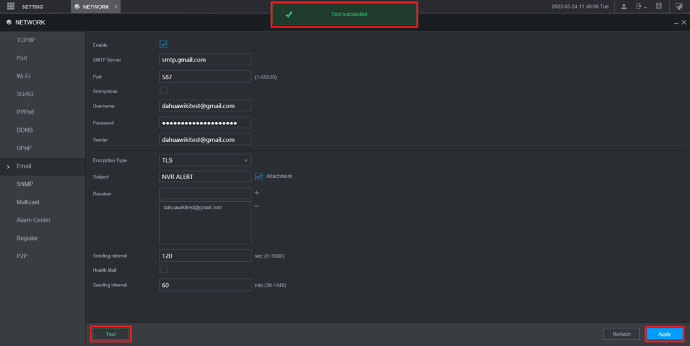
Task: Click the Refresh button
Action: pos(621,334)
